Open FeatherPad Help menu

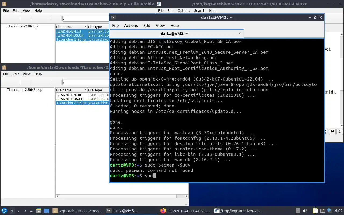coord(213,11)
